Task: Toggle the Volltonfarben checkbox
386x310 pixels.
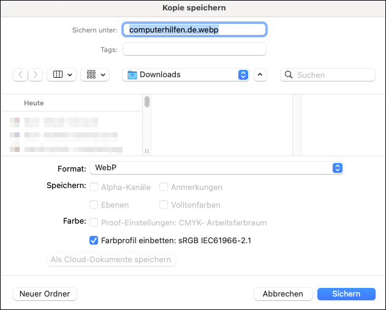Action: (164, 205)
